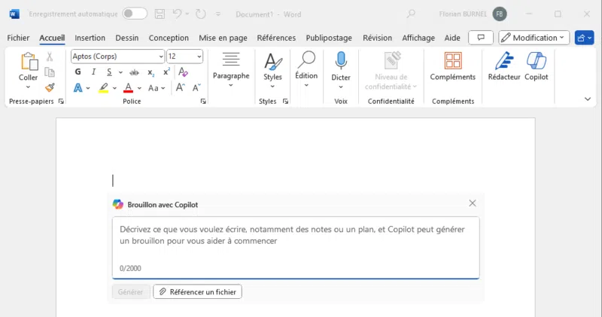Click the Copilot prompt text field
Image resolution: width=602 pixels, height=317 pixels.
click(296, 248)
